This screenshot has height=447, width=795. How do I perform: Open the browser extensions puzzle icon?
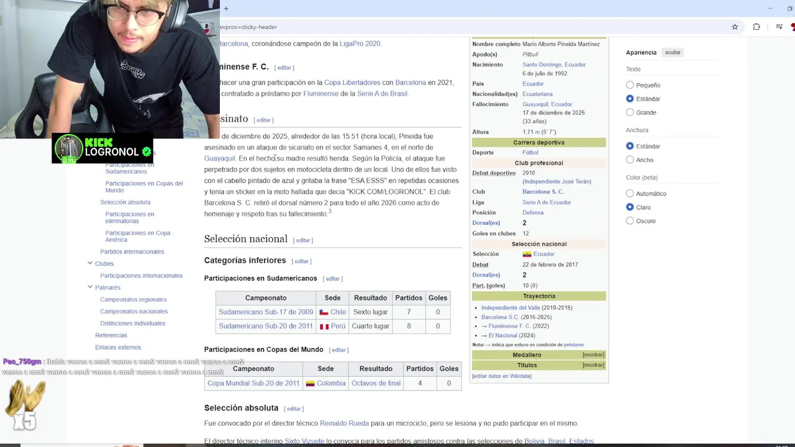click(756, 27)
